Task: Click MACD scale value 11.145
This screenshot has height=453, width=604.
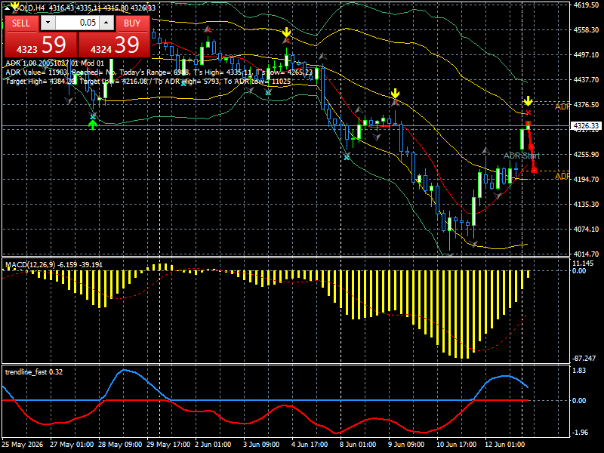Action: 583,263
